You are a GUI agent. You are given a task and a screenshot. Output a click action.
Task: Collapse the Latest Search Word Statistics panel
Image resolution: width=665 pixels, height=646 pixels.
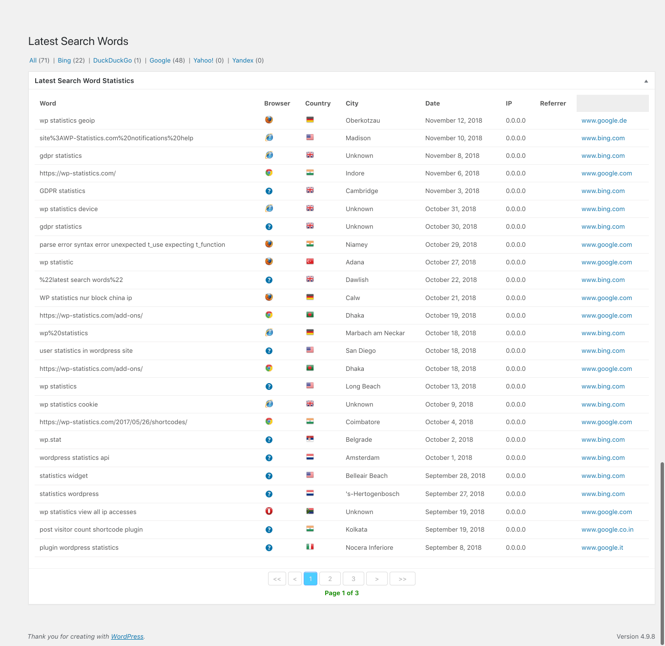click(x=646, y=81)
